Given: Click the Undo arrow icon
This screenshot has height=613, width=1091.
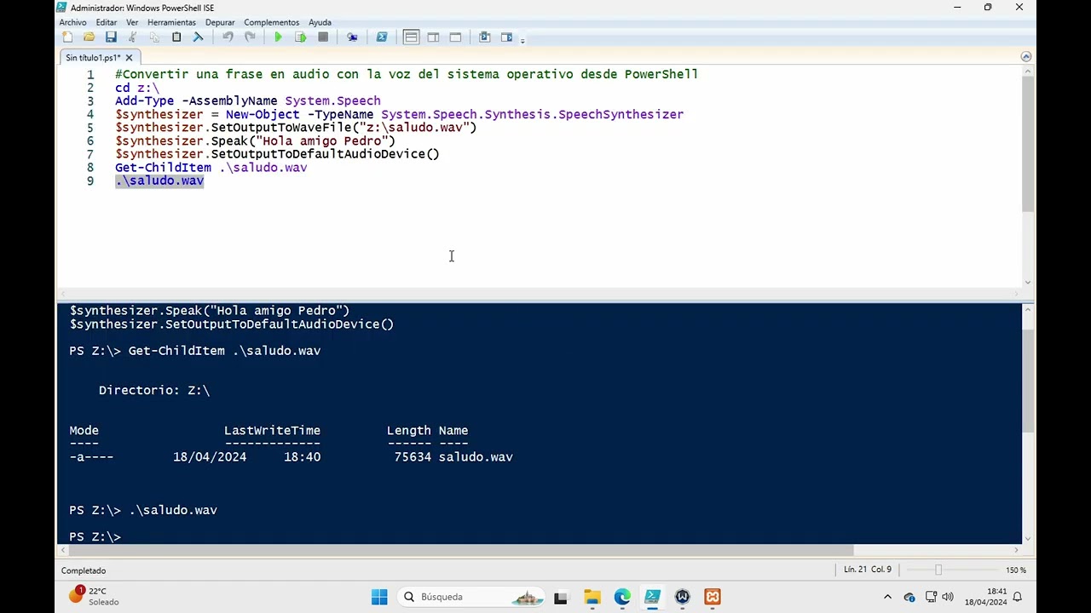Looking at the screenshot, I should click(x=228, y=37).
